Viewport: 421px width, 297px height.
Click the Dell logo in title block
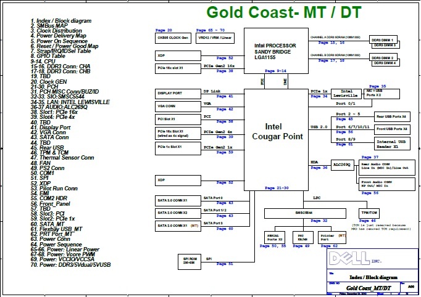(x=349, y=259)
